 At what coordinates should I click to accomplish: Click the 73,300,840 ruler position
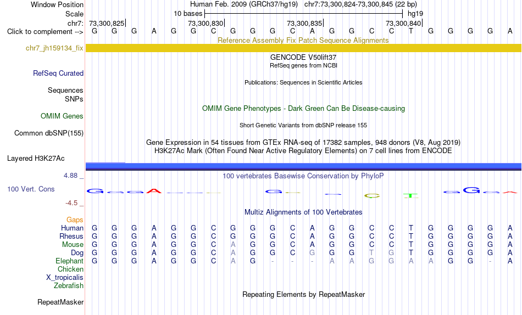403,23
